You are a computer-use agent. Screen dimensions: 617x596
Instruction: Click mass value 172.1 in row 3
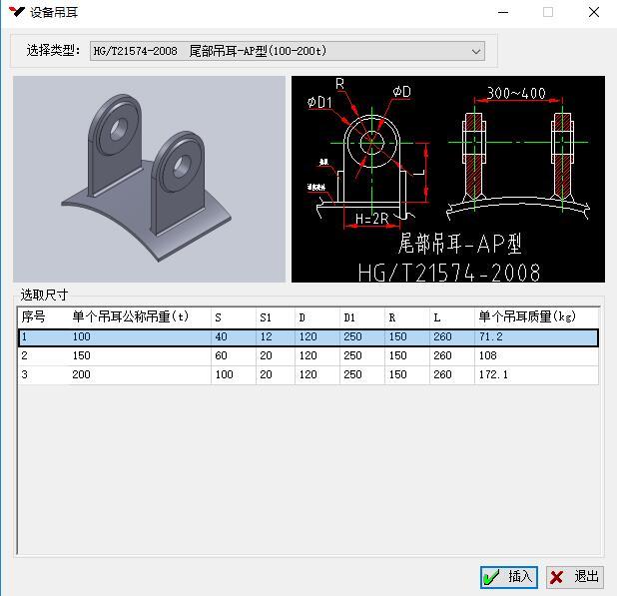493,375
